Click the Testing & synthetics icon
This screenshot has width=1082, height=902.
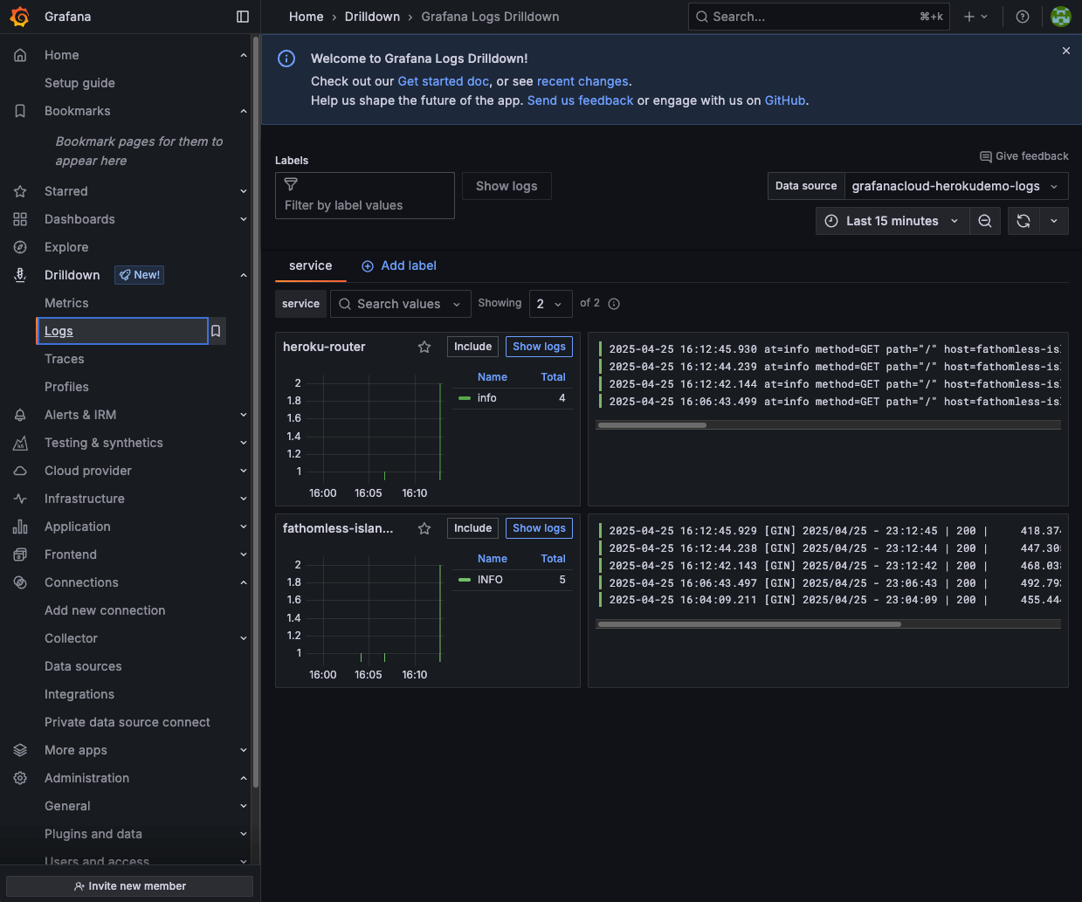coord(20,443)
